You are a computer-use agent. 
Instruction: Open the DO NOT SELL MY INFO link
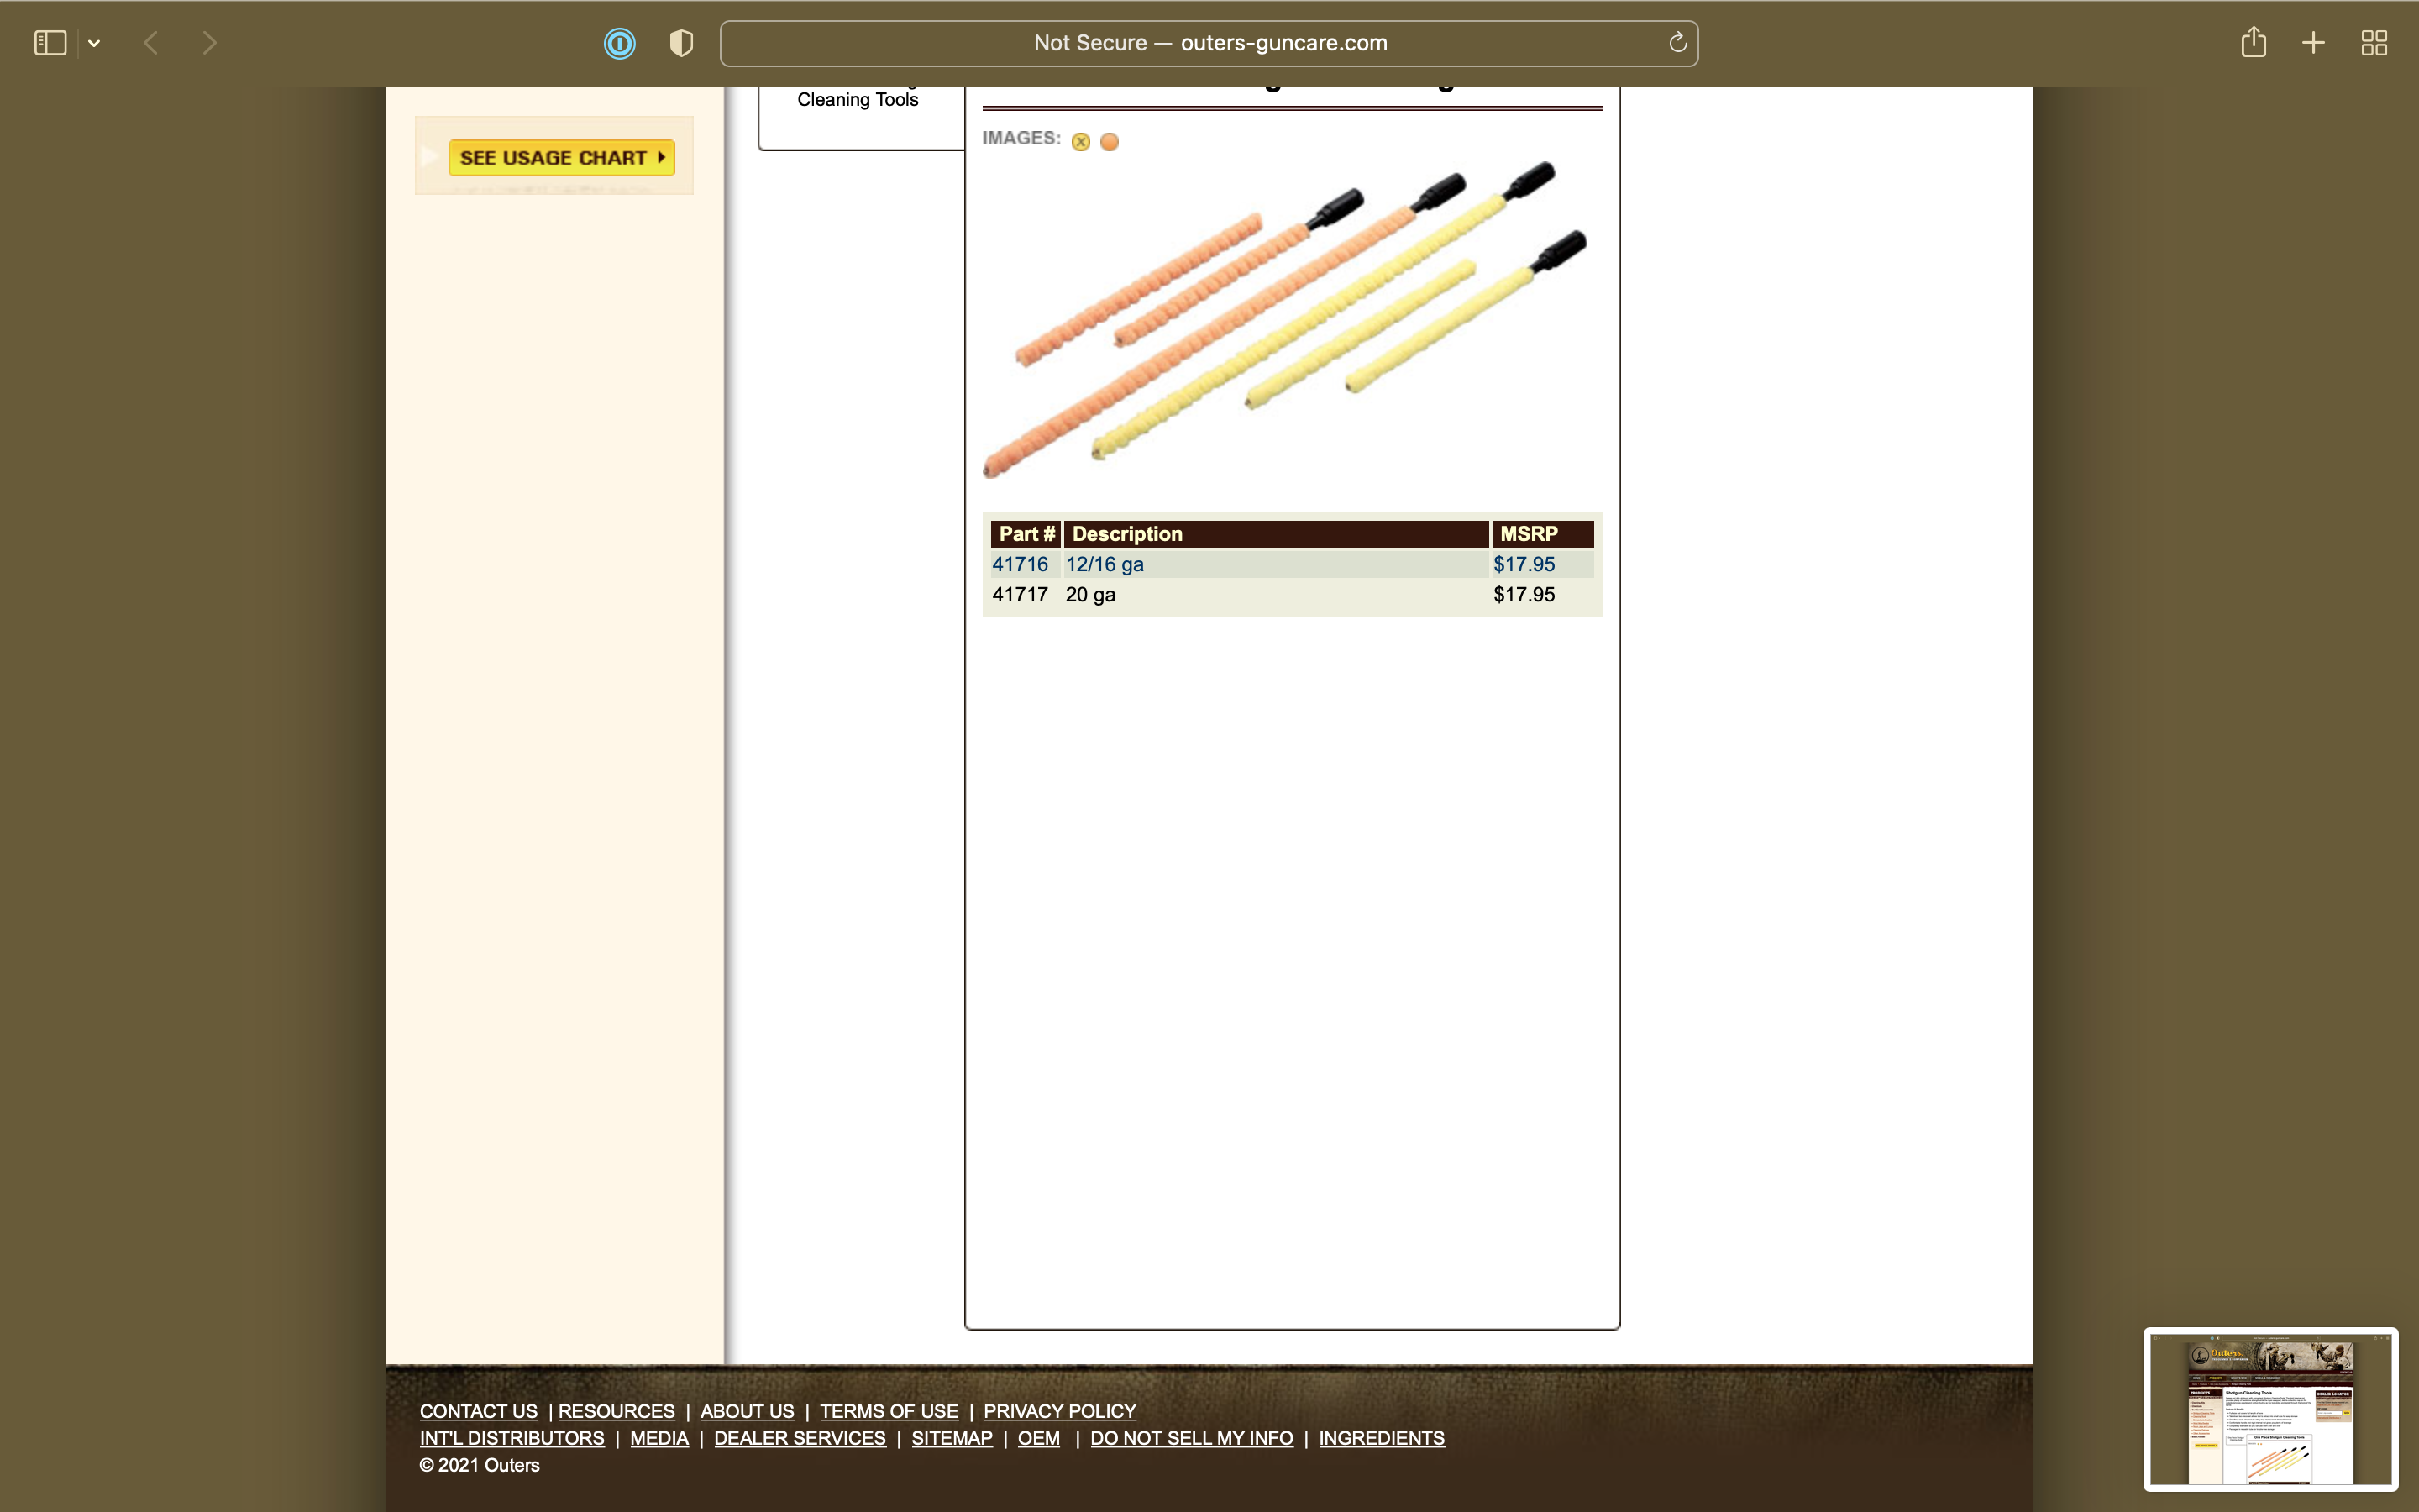coord(1192,1438)
